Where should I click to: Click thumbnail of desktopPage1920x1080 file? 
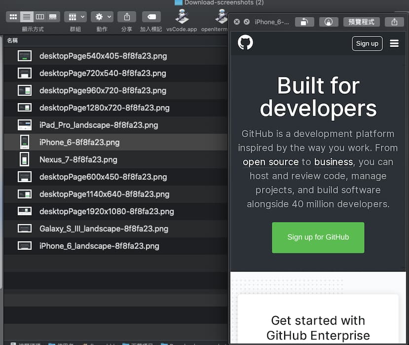tap(25, 211)
